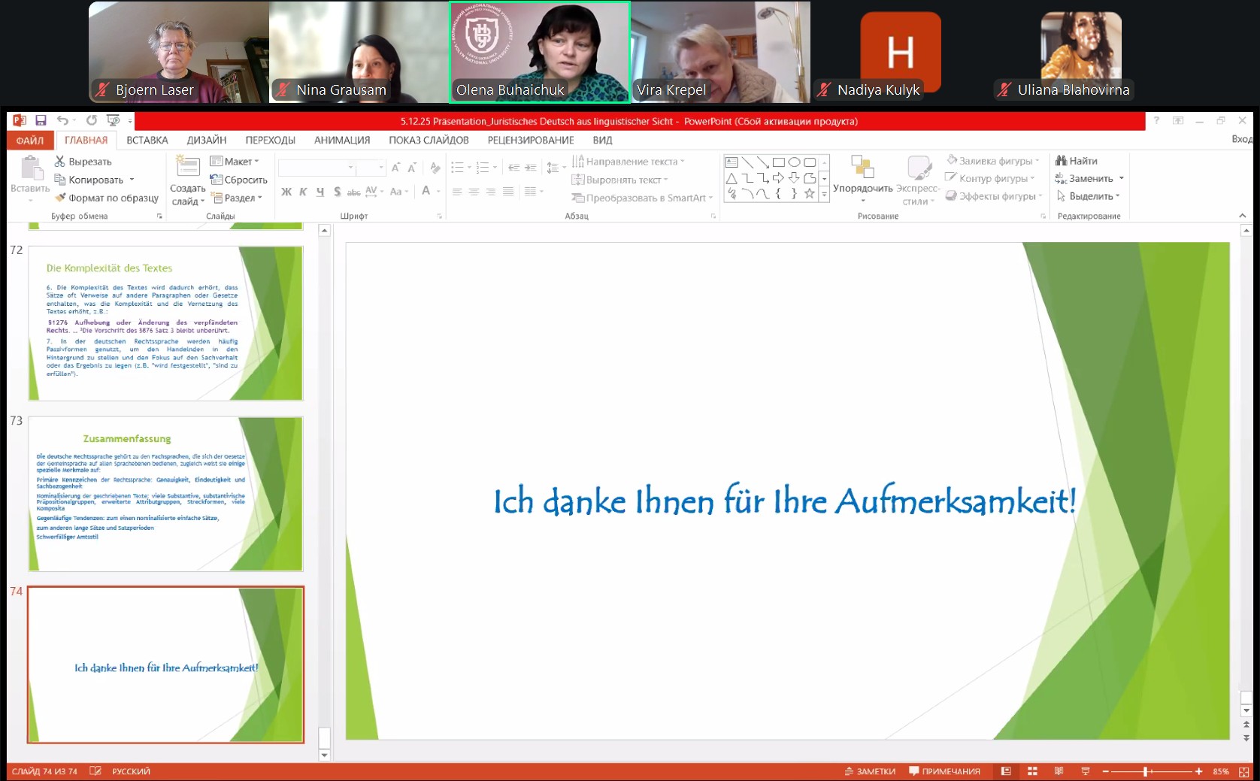Toggle the ПРИМЕЧАНИЯ comments pane
This screenshot has height=781, width=1260.
click(944, 771)
